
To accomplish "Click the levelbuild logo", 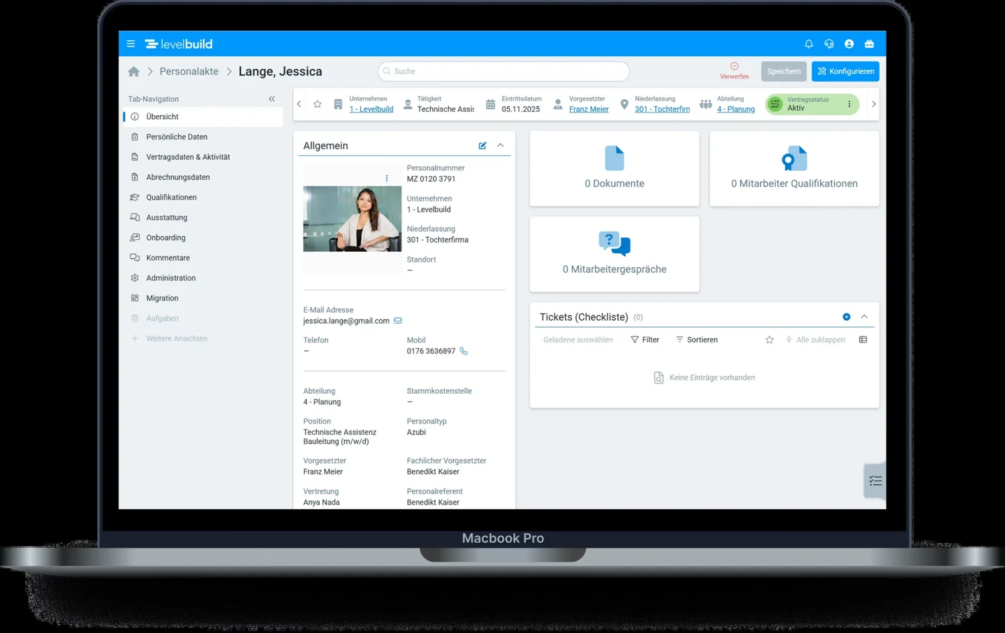I will tap(179, 44).
